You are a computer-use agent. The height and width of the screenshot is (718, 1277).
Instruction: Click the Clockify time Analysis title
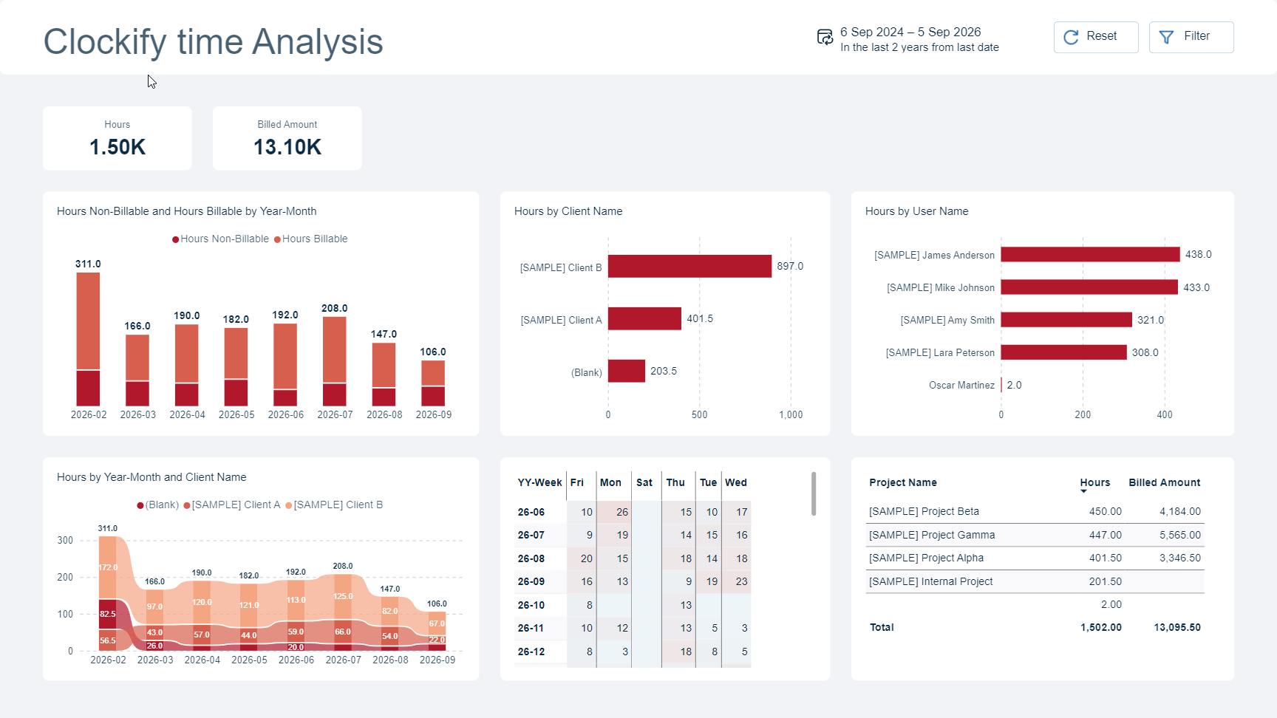pyautogui.click(x=213, y=41)
